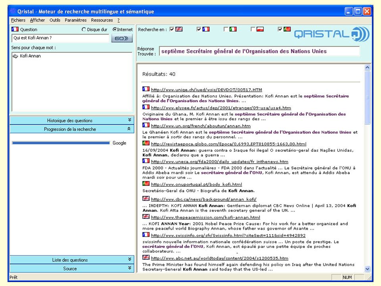Click the flag beside the elysee.fr result
The width and height of the screenshot is (381, 286).
coord(146,107)
